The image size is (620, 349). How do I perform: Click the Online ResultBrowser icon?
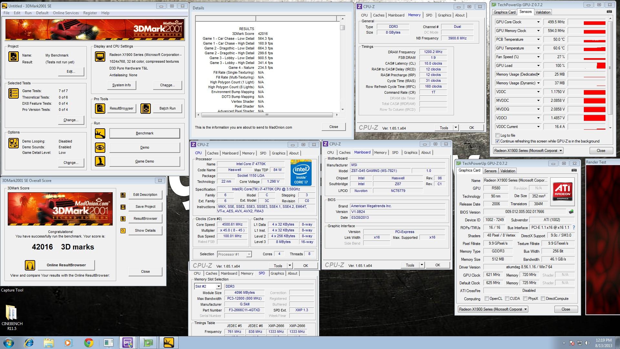(30, 265)
